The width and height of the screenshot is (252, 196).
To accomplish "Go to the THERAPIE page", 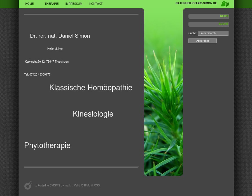I will coord(52,4).
